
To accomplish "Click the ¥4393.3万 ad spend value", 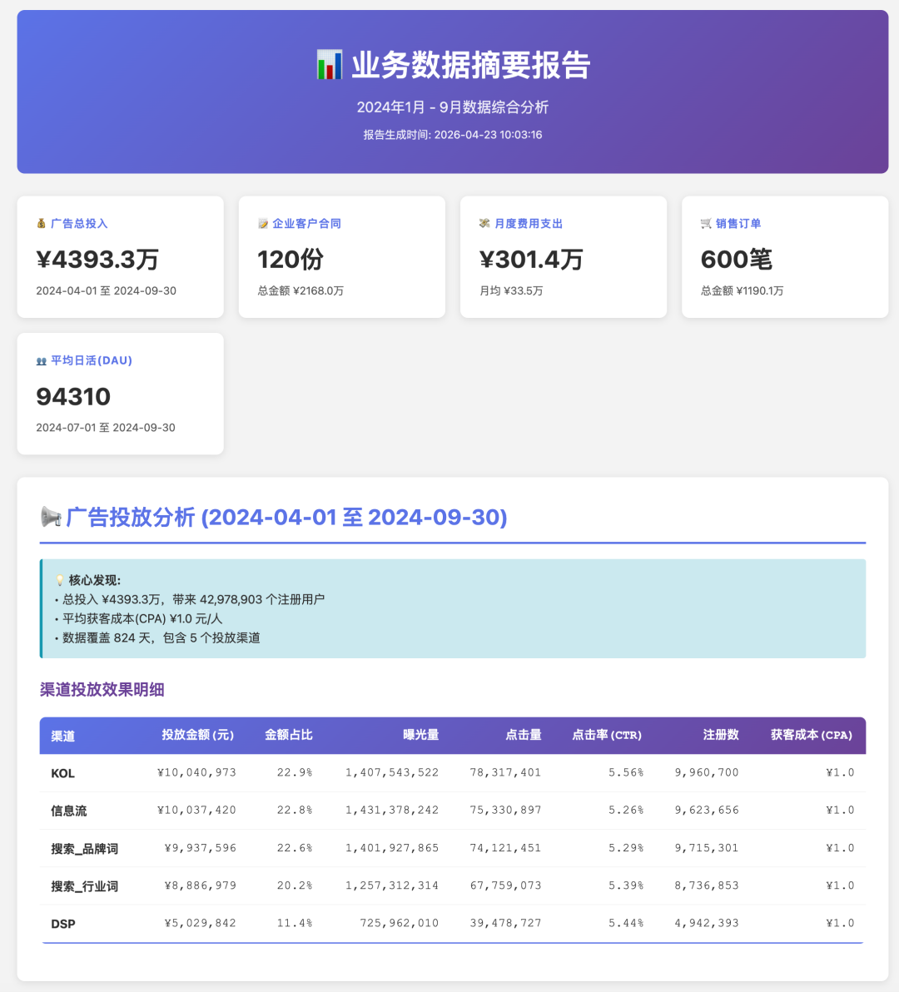I will 97,260.
